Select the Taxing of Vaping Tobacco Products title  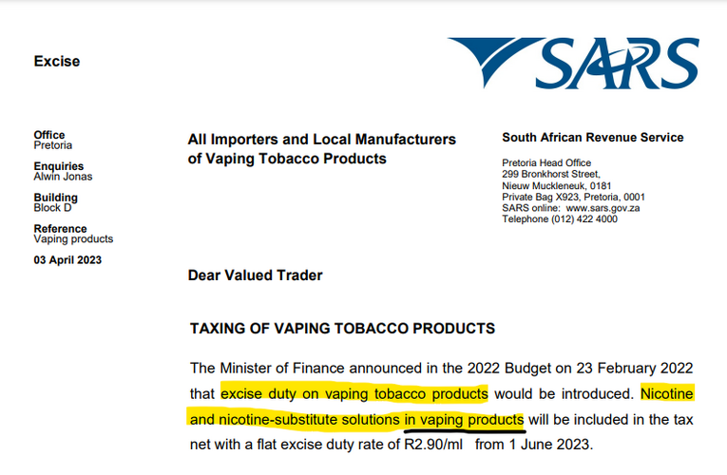click(x=343, y=328)
